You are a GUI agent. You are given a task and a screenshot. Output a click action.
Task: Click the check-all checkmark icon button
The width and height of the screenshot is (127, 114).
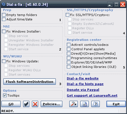(26, 104)
